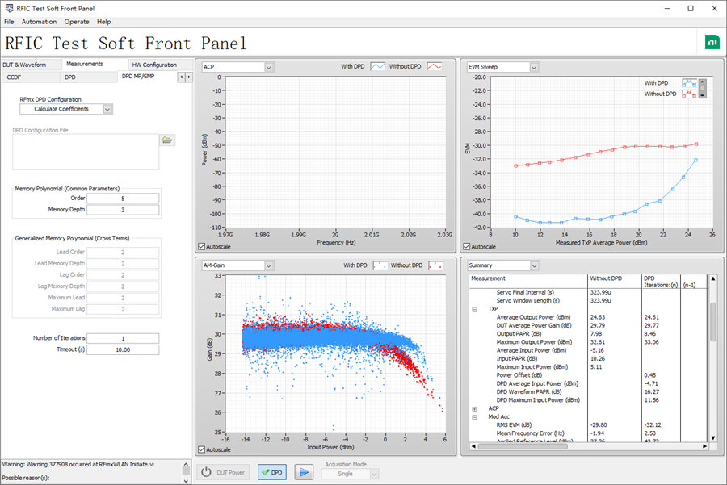Open RFmx DPD Configuration dropdown
The width and height of the screenshot is (727, 485).
(x=107, y=109)
